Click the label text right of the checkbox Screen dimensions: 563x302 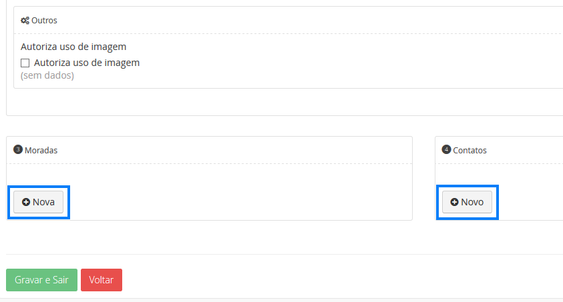point(87,63)
